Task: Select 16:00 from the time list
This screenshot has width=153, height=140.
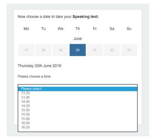Action: [78, 123]
